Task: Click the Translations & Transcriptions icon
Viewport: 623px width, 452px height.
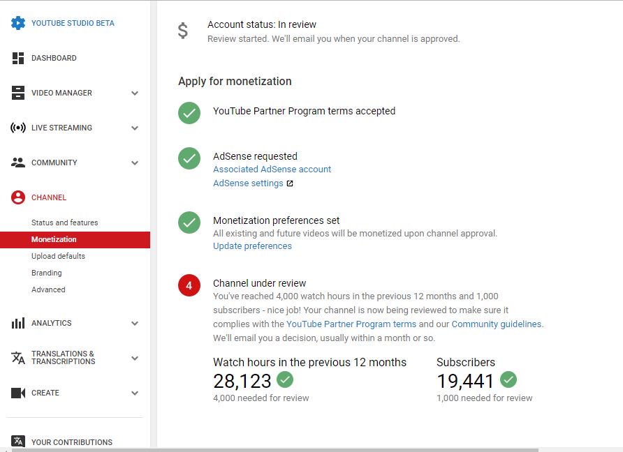Action: coord(18,358)
